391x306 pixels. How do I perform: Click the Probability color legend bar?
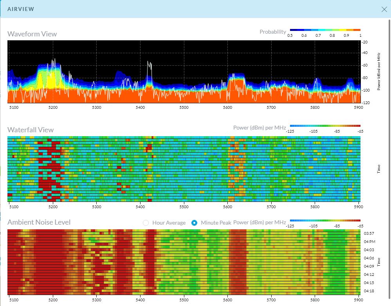click(324, 30)
